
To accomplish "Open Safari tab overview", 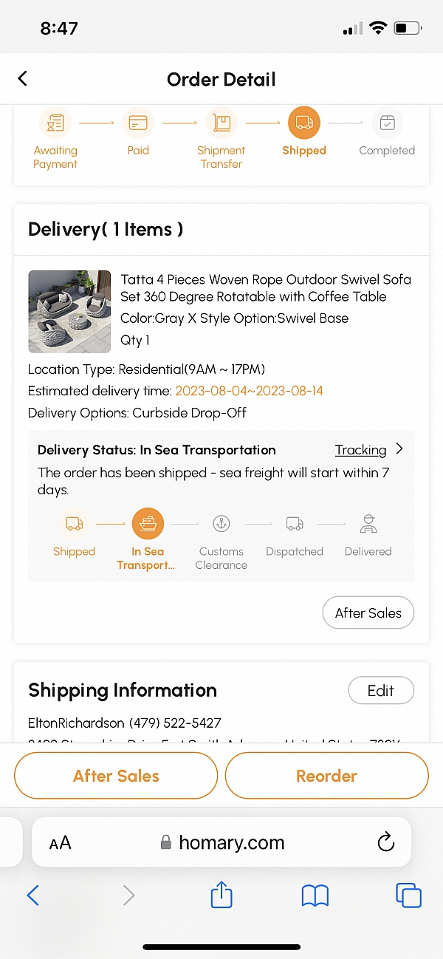I will coord(409,895).
